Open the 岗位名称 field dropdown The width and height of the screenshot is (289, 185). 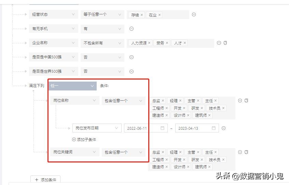[x=75, y=100]
